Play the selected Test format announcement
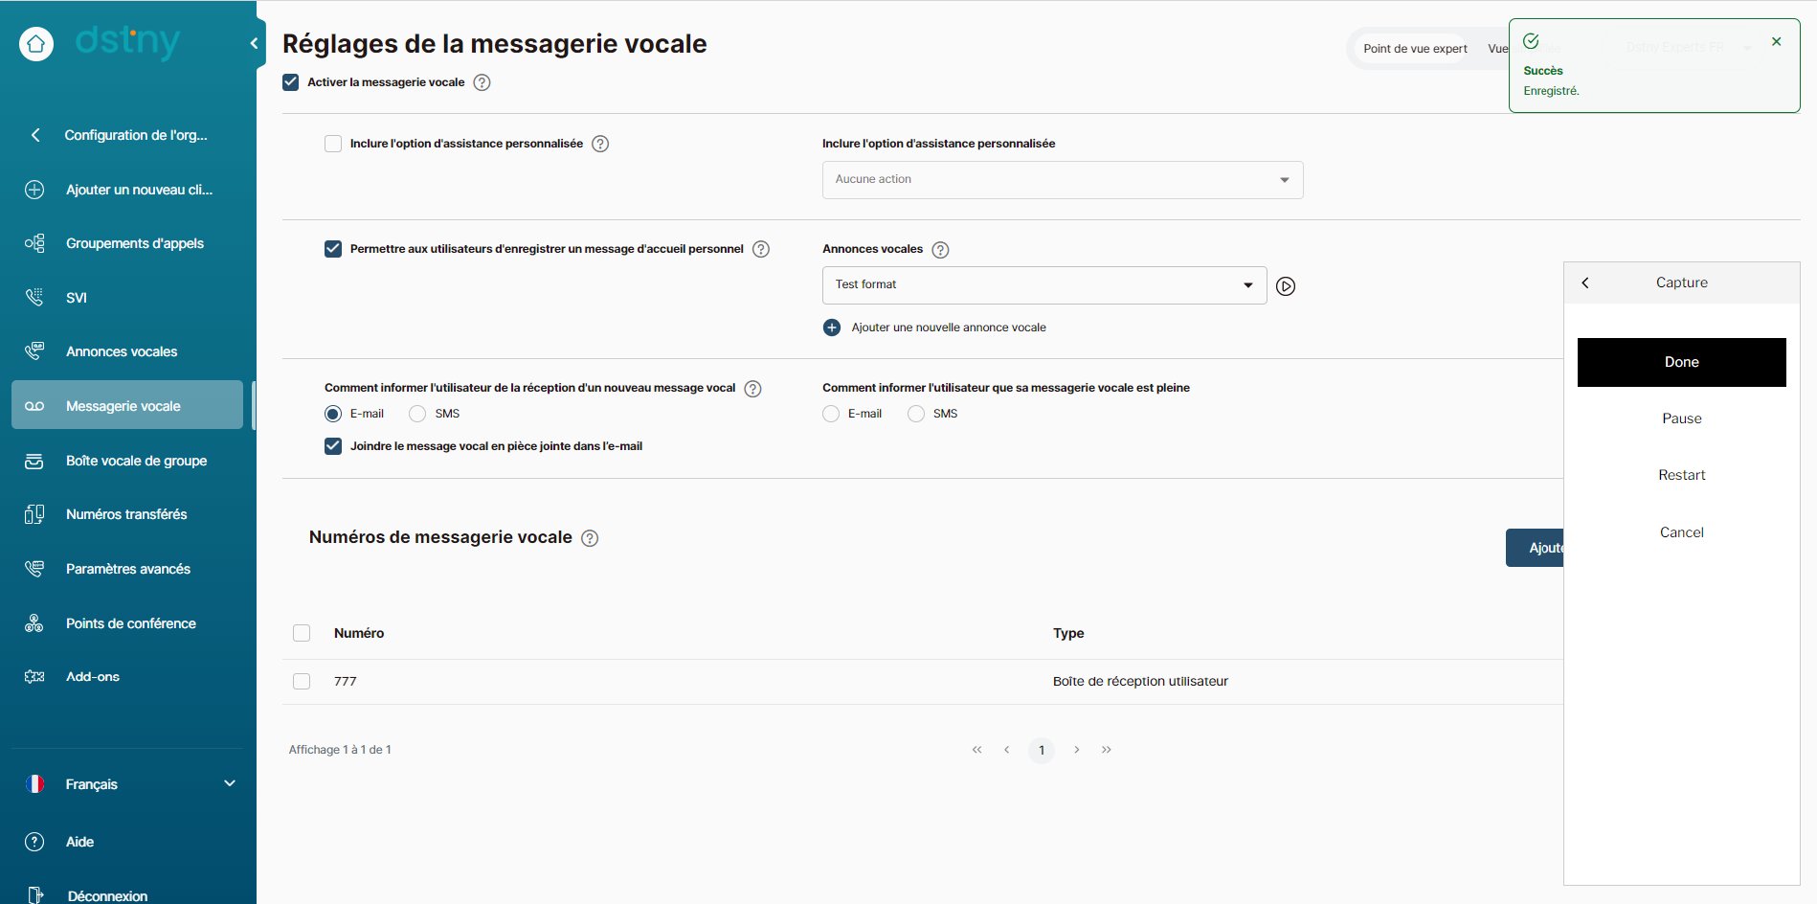Image resolution: width=1817 pixels, height=904 pixels. [1286, 286]
